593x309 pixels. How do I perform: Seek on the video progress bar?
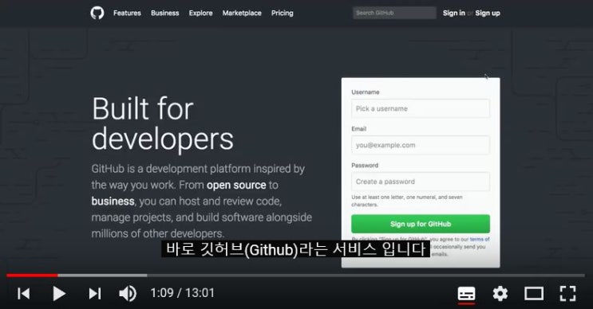(296, 276)
